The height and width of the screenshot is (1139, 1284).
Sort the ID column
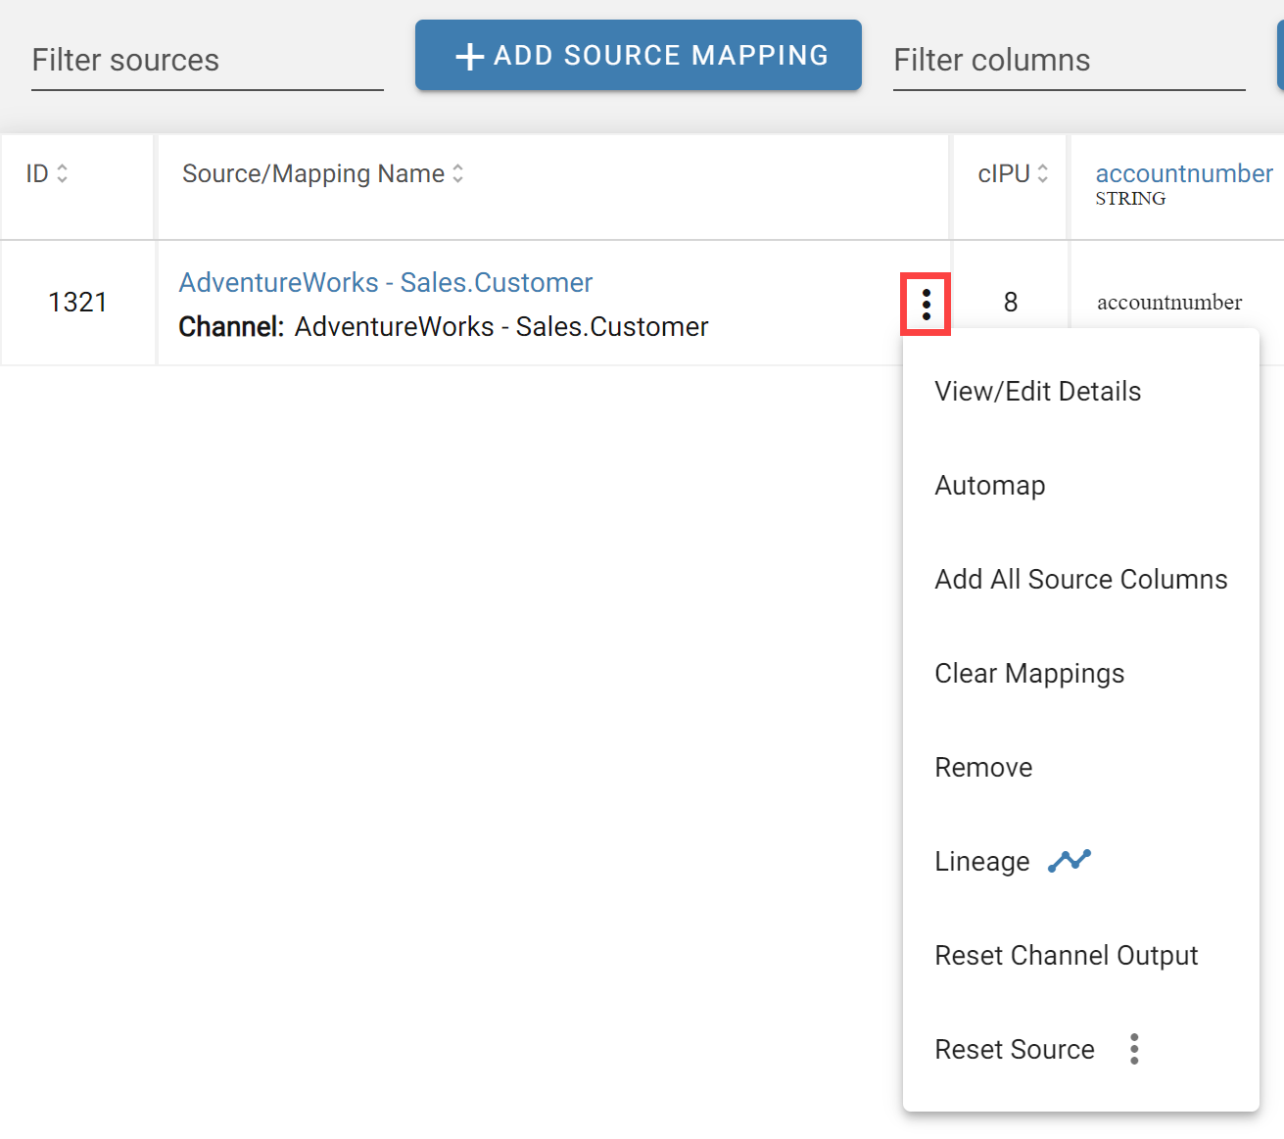coord(62,173)
